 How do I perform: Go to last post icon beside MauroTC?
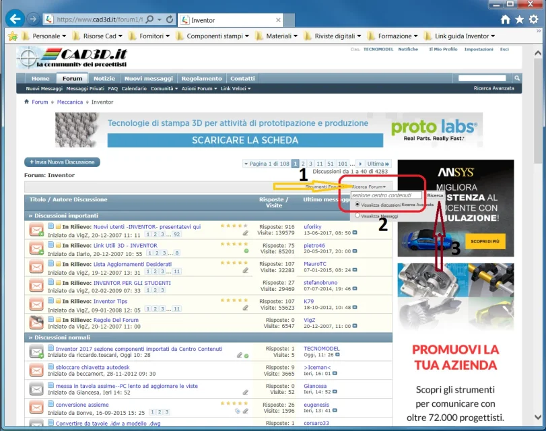click(355, 270)
